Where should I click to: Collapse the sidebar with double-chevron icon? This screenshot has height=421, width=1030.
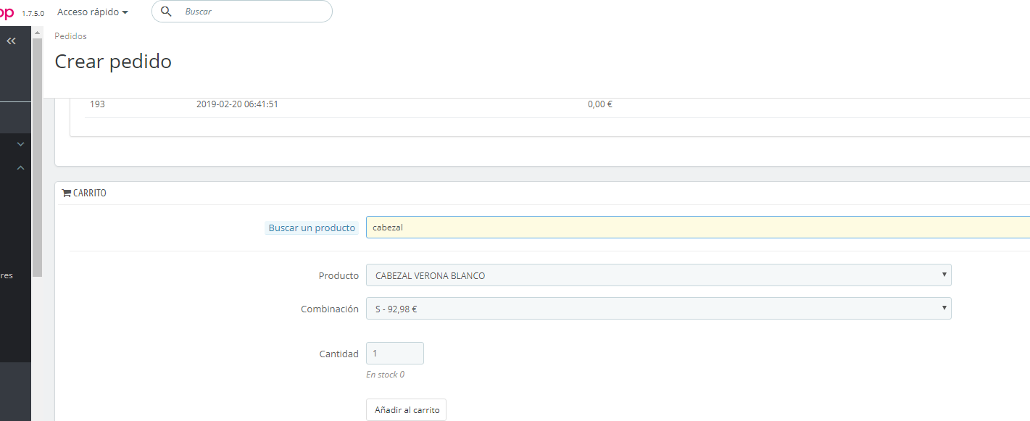(x=11, y=41)
